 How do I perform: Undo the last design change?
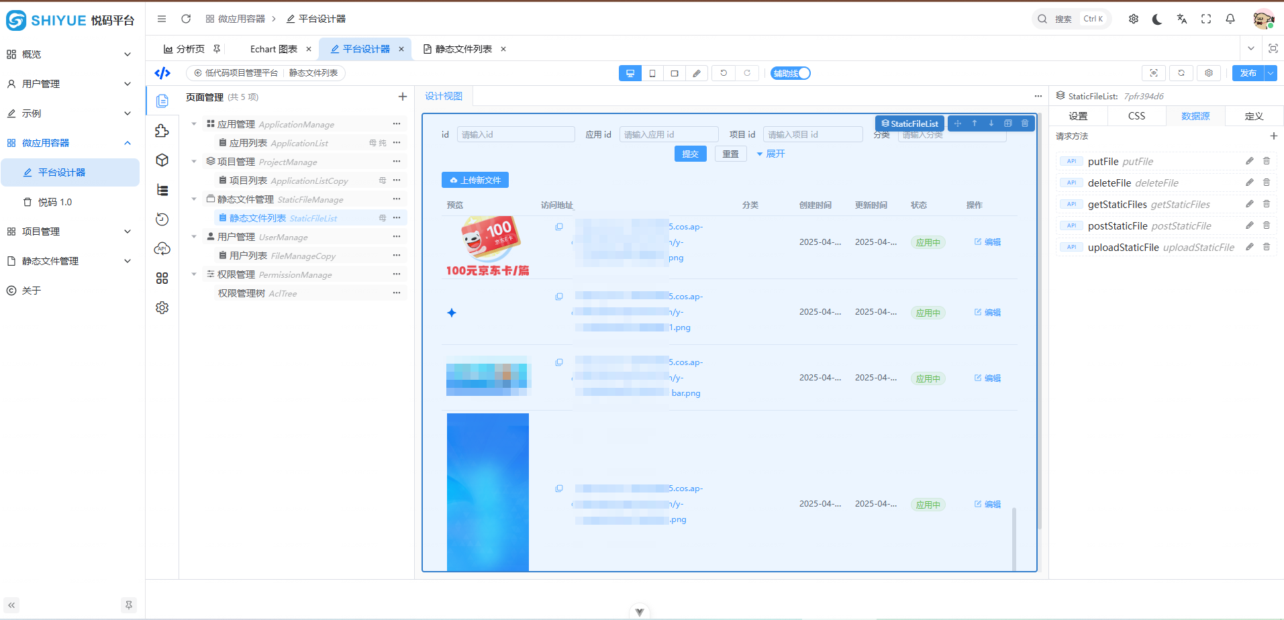point(724,73)
